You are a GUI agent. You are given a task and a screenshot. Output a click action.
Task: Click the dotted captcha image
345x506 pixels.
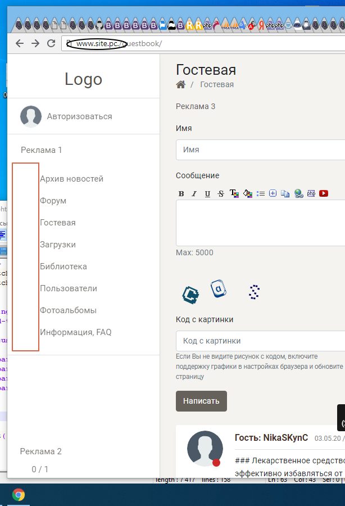click(255, 292)
